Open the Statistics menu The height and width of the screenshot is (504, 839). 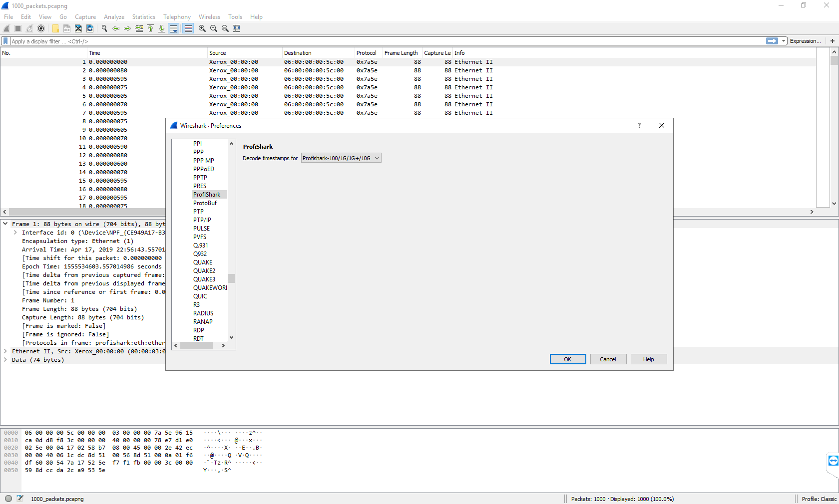click(143, 17)
